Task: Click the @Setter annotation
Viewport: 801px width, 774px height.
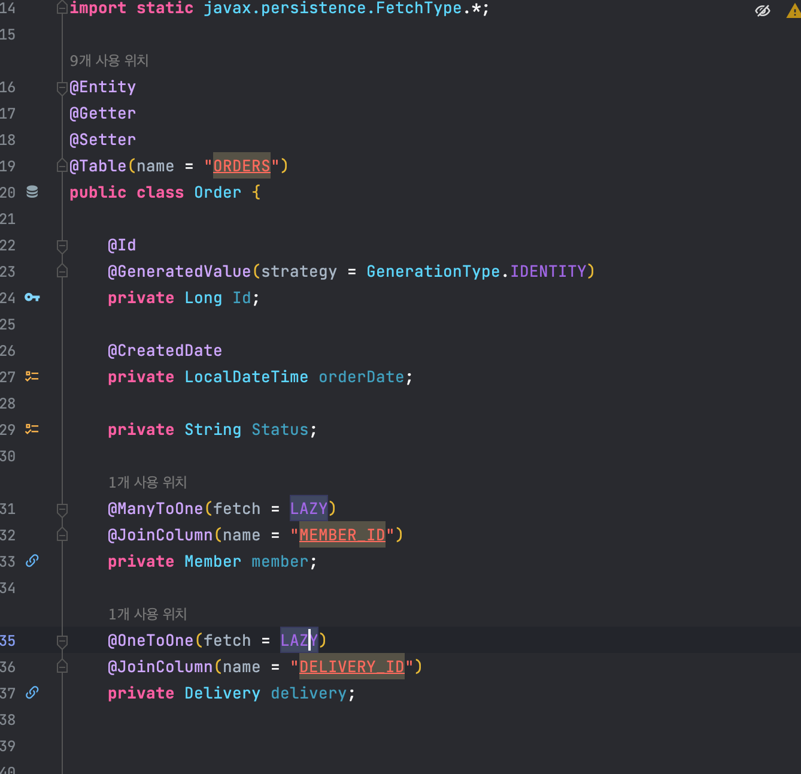Action: [102, 139]
